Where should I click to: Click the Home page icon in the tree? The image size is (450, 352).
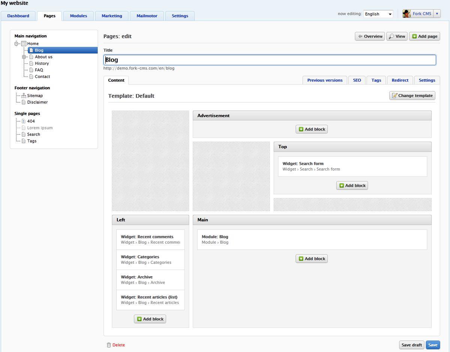pyautogui.click(x=24, y=43)
